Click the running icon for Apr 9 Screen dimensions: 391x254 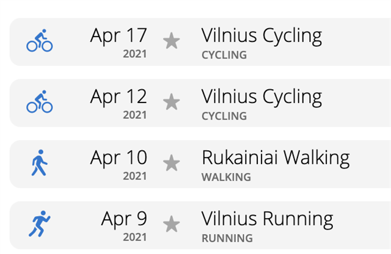pyautogui.click(x=39, y=223)
